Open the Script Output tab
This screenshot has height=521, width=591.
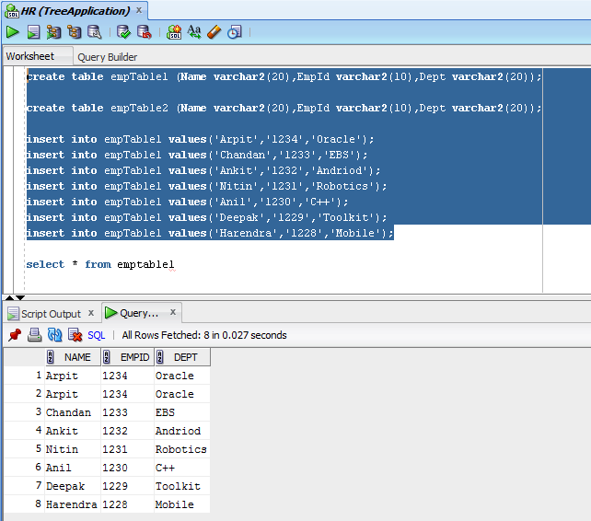coord(51,314)
